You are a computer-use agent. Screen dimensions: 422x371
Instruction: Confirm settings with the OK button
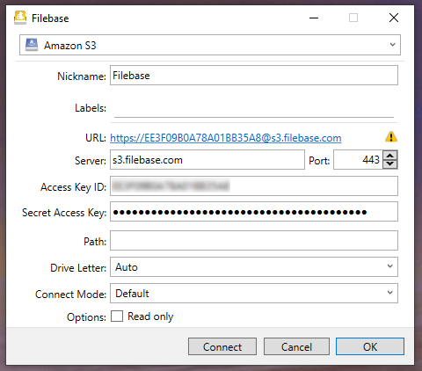pos(370,346)
